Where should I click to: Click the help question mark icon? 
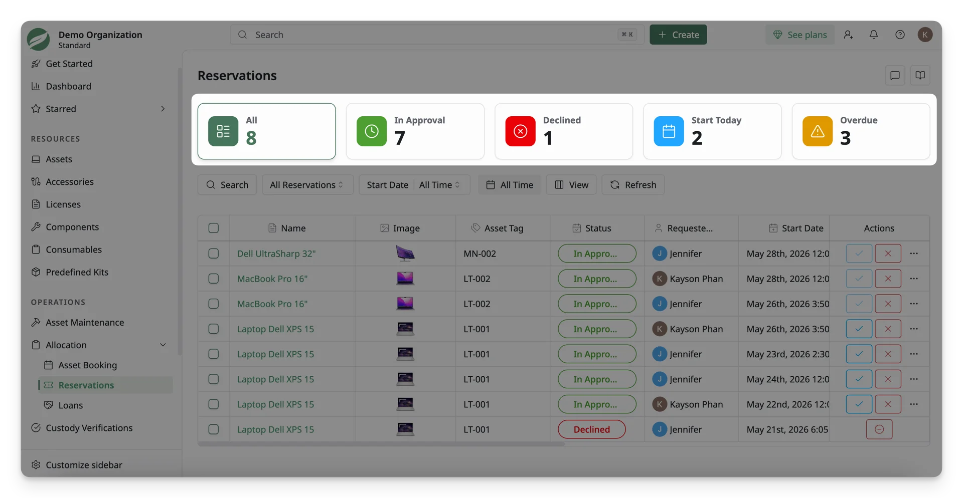point(900,35)
